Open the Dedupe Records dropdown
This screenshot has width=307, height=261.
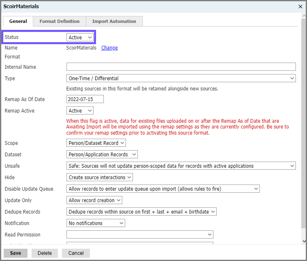tap(141, 211)
